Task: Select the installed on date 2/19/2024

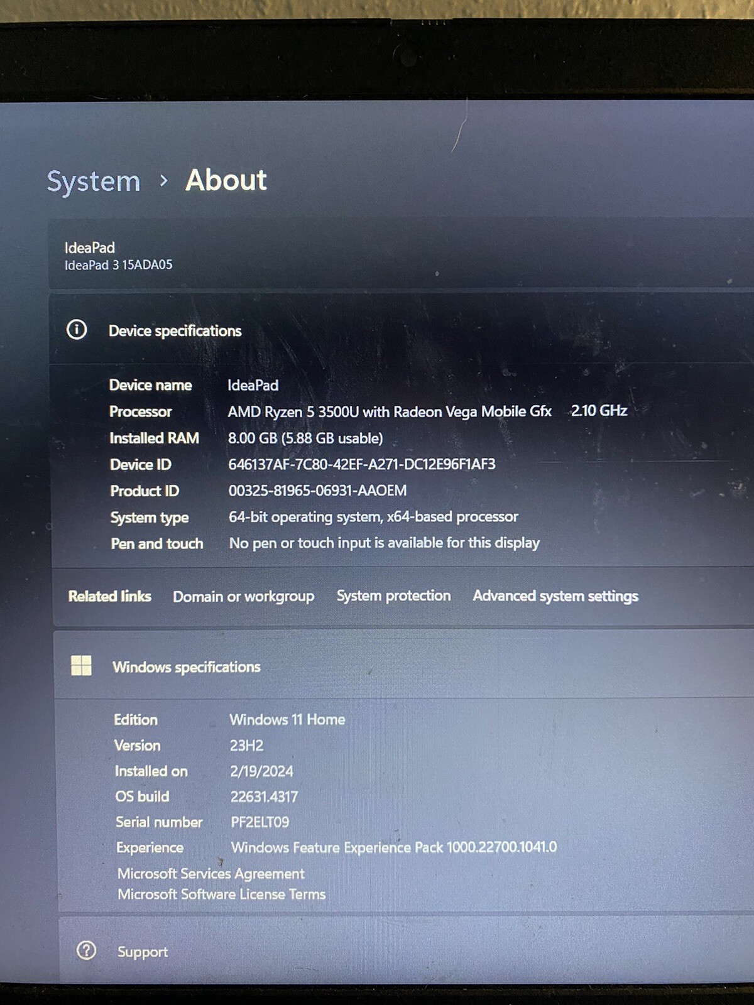Action: pos(262,771)
